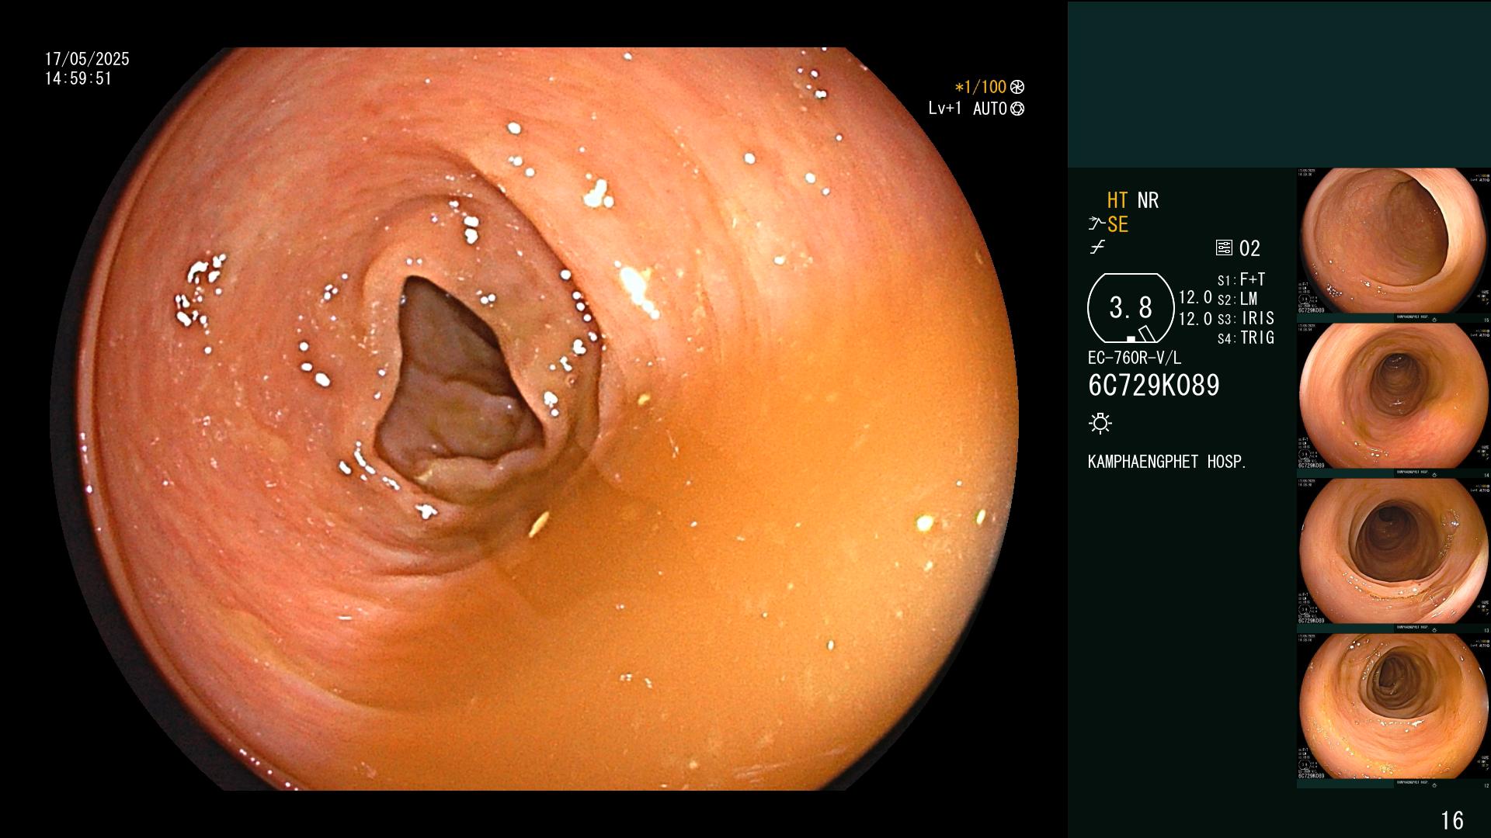Click the scope tip diagram showing 3.8
The image size is (1491, 838).
[1131, 308]
